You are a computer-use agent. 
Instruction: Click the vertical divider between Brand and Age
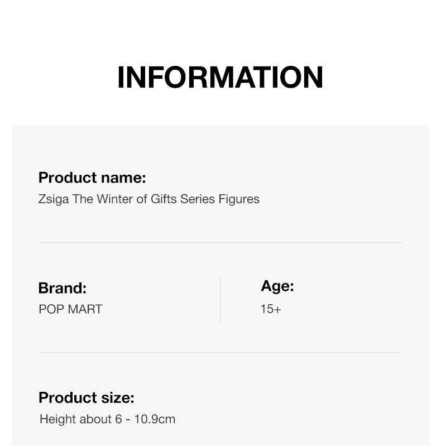click(220, 300)
